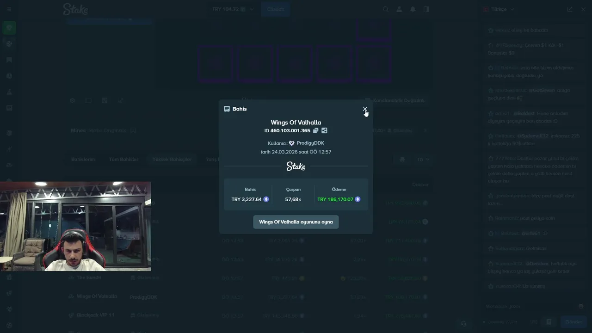Click the webcam overlay thumbnail
The width and height of the screenshot is (592, 333).
click(x=75, y=226)
